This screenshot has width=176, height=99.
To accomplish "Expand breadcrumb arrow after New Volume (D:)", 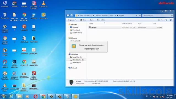I will click(x=93, y=16).
